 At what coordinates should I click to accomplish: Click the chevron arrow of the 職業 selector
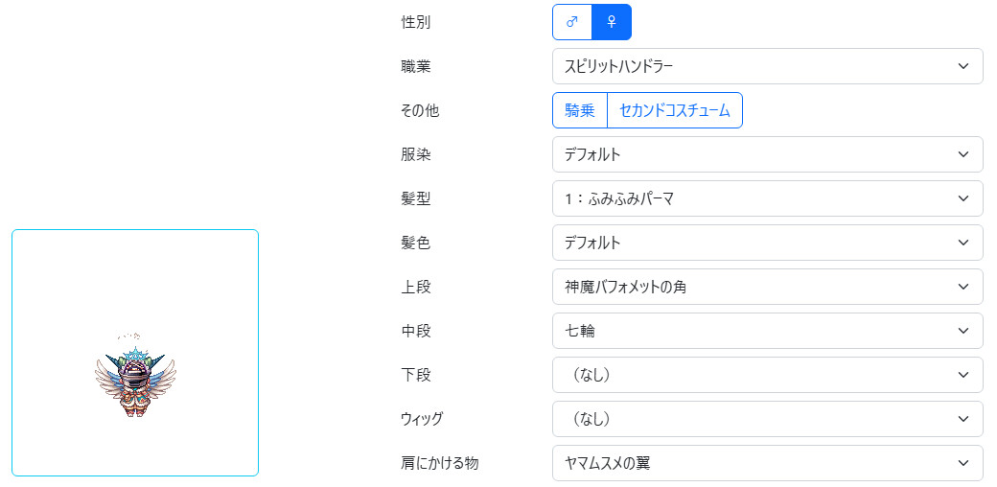coord(962,66)
